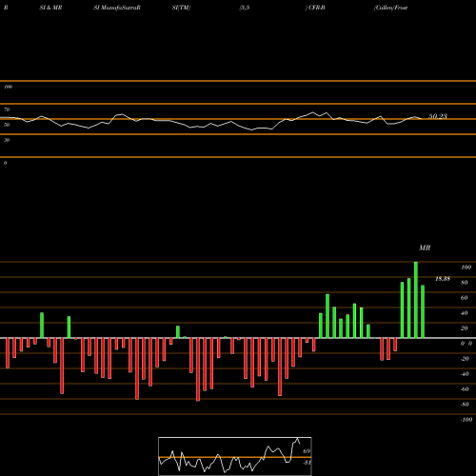This screenshot has width=476, height=476.
Task: Select the 'Cullen/Frost' company name text
Action: [391, 8]
